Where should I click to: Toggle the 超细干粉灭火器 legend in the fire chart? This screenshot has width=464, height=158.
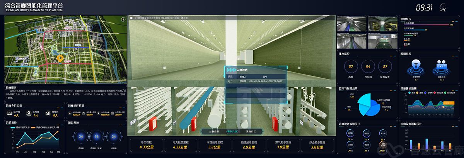(20, 127)
